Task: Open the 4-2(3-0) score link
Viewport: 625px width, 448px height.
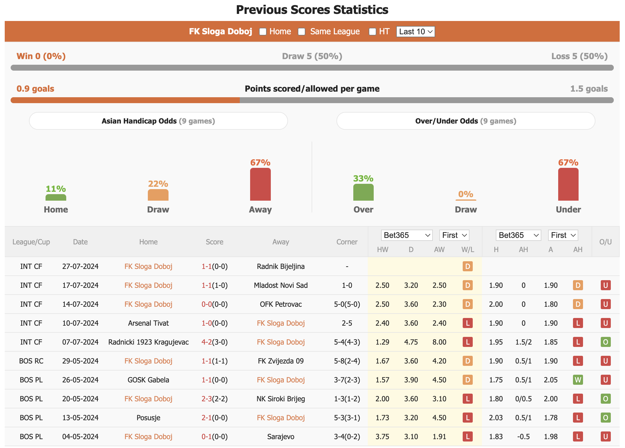Action: [x=215, y=342]
